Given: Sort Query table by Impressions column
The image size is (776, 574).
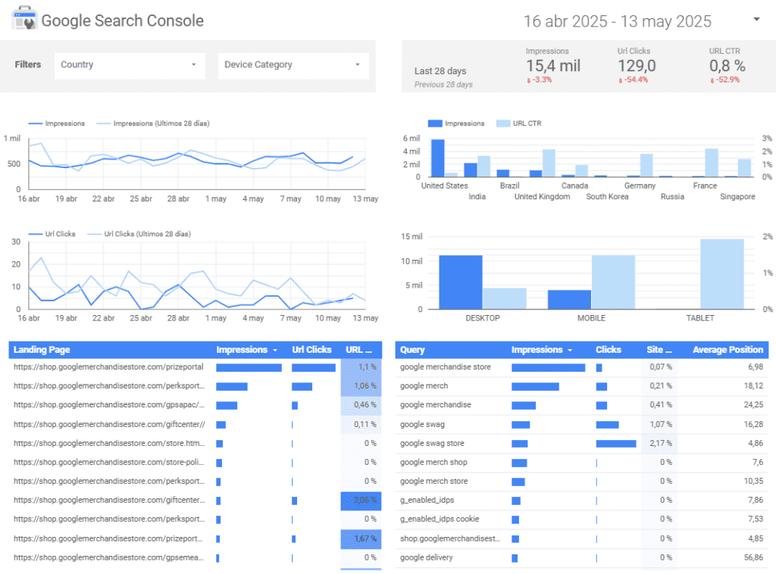Looking at the screenshot, I should tap(541, 350).
